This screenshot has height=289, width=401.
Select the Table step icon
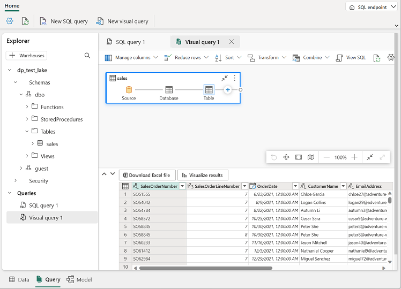209,89
